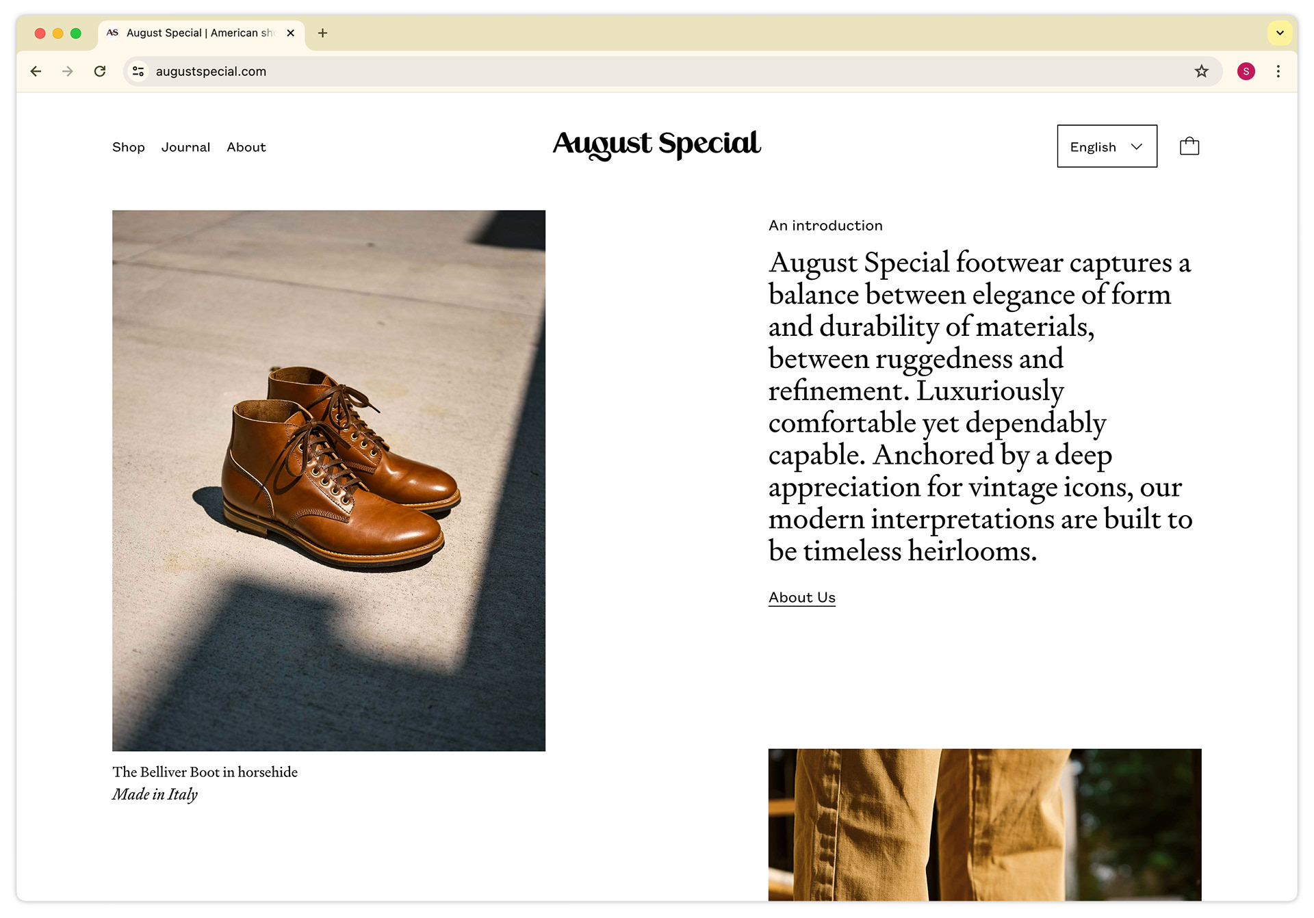
Task: Open a new tab with the plus icon
Action: tap(322, 33)
